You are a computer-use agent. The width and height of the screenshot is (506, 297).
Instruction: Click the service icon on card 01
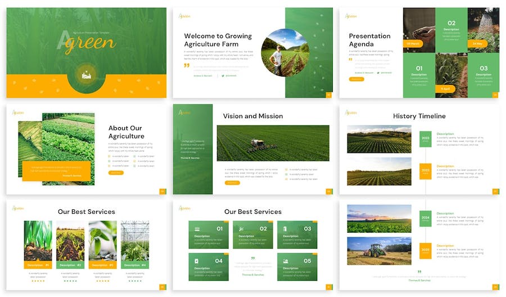pos(197,229)
